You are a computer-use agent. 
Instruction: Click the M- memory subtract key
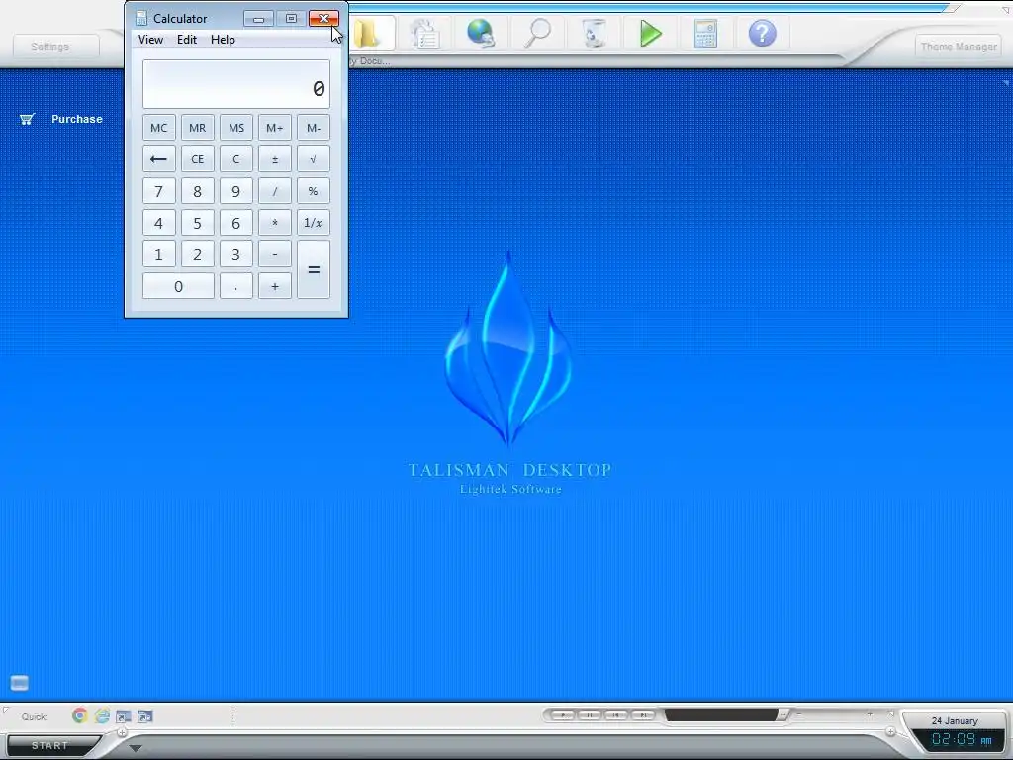(x=314, y=128)
